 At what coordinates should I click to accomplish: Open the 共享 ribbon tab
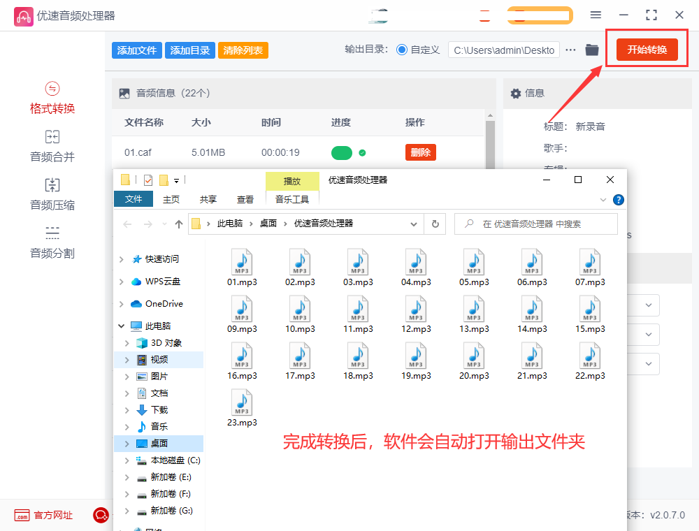[208, 200]
